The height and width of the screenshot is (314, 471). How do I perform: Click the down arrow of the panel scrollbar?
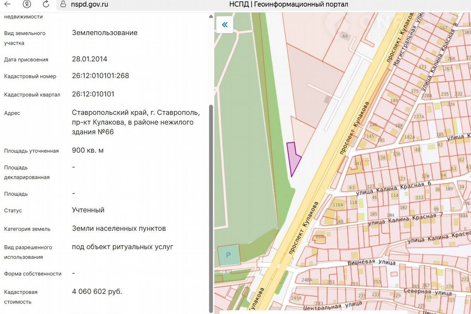211,311
